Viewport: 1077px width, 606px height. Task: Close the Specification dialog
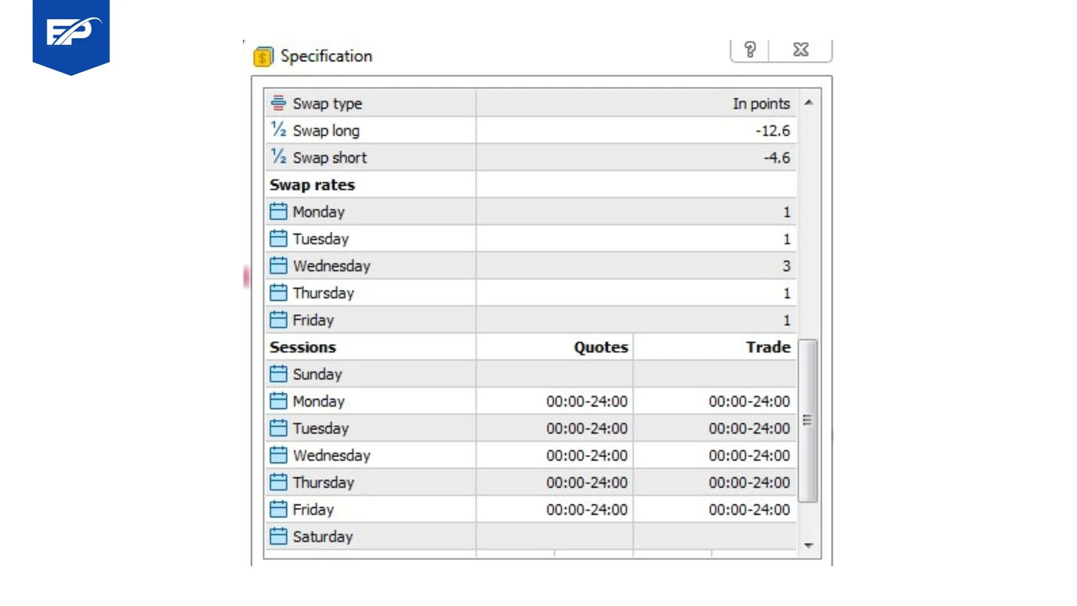tap(800, 50)
